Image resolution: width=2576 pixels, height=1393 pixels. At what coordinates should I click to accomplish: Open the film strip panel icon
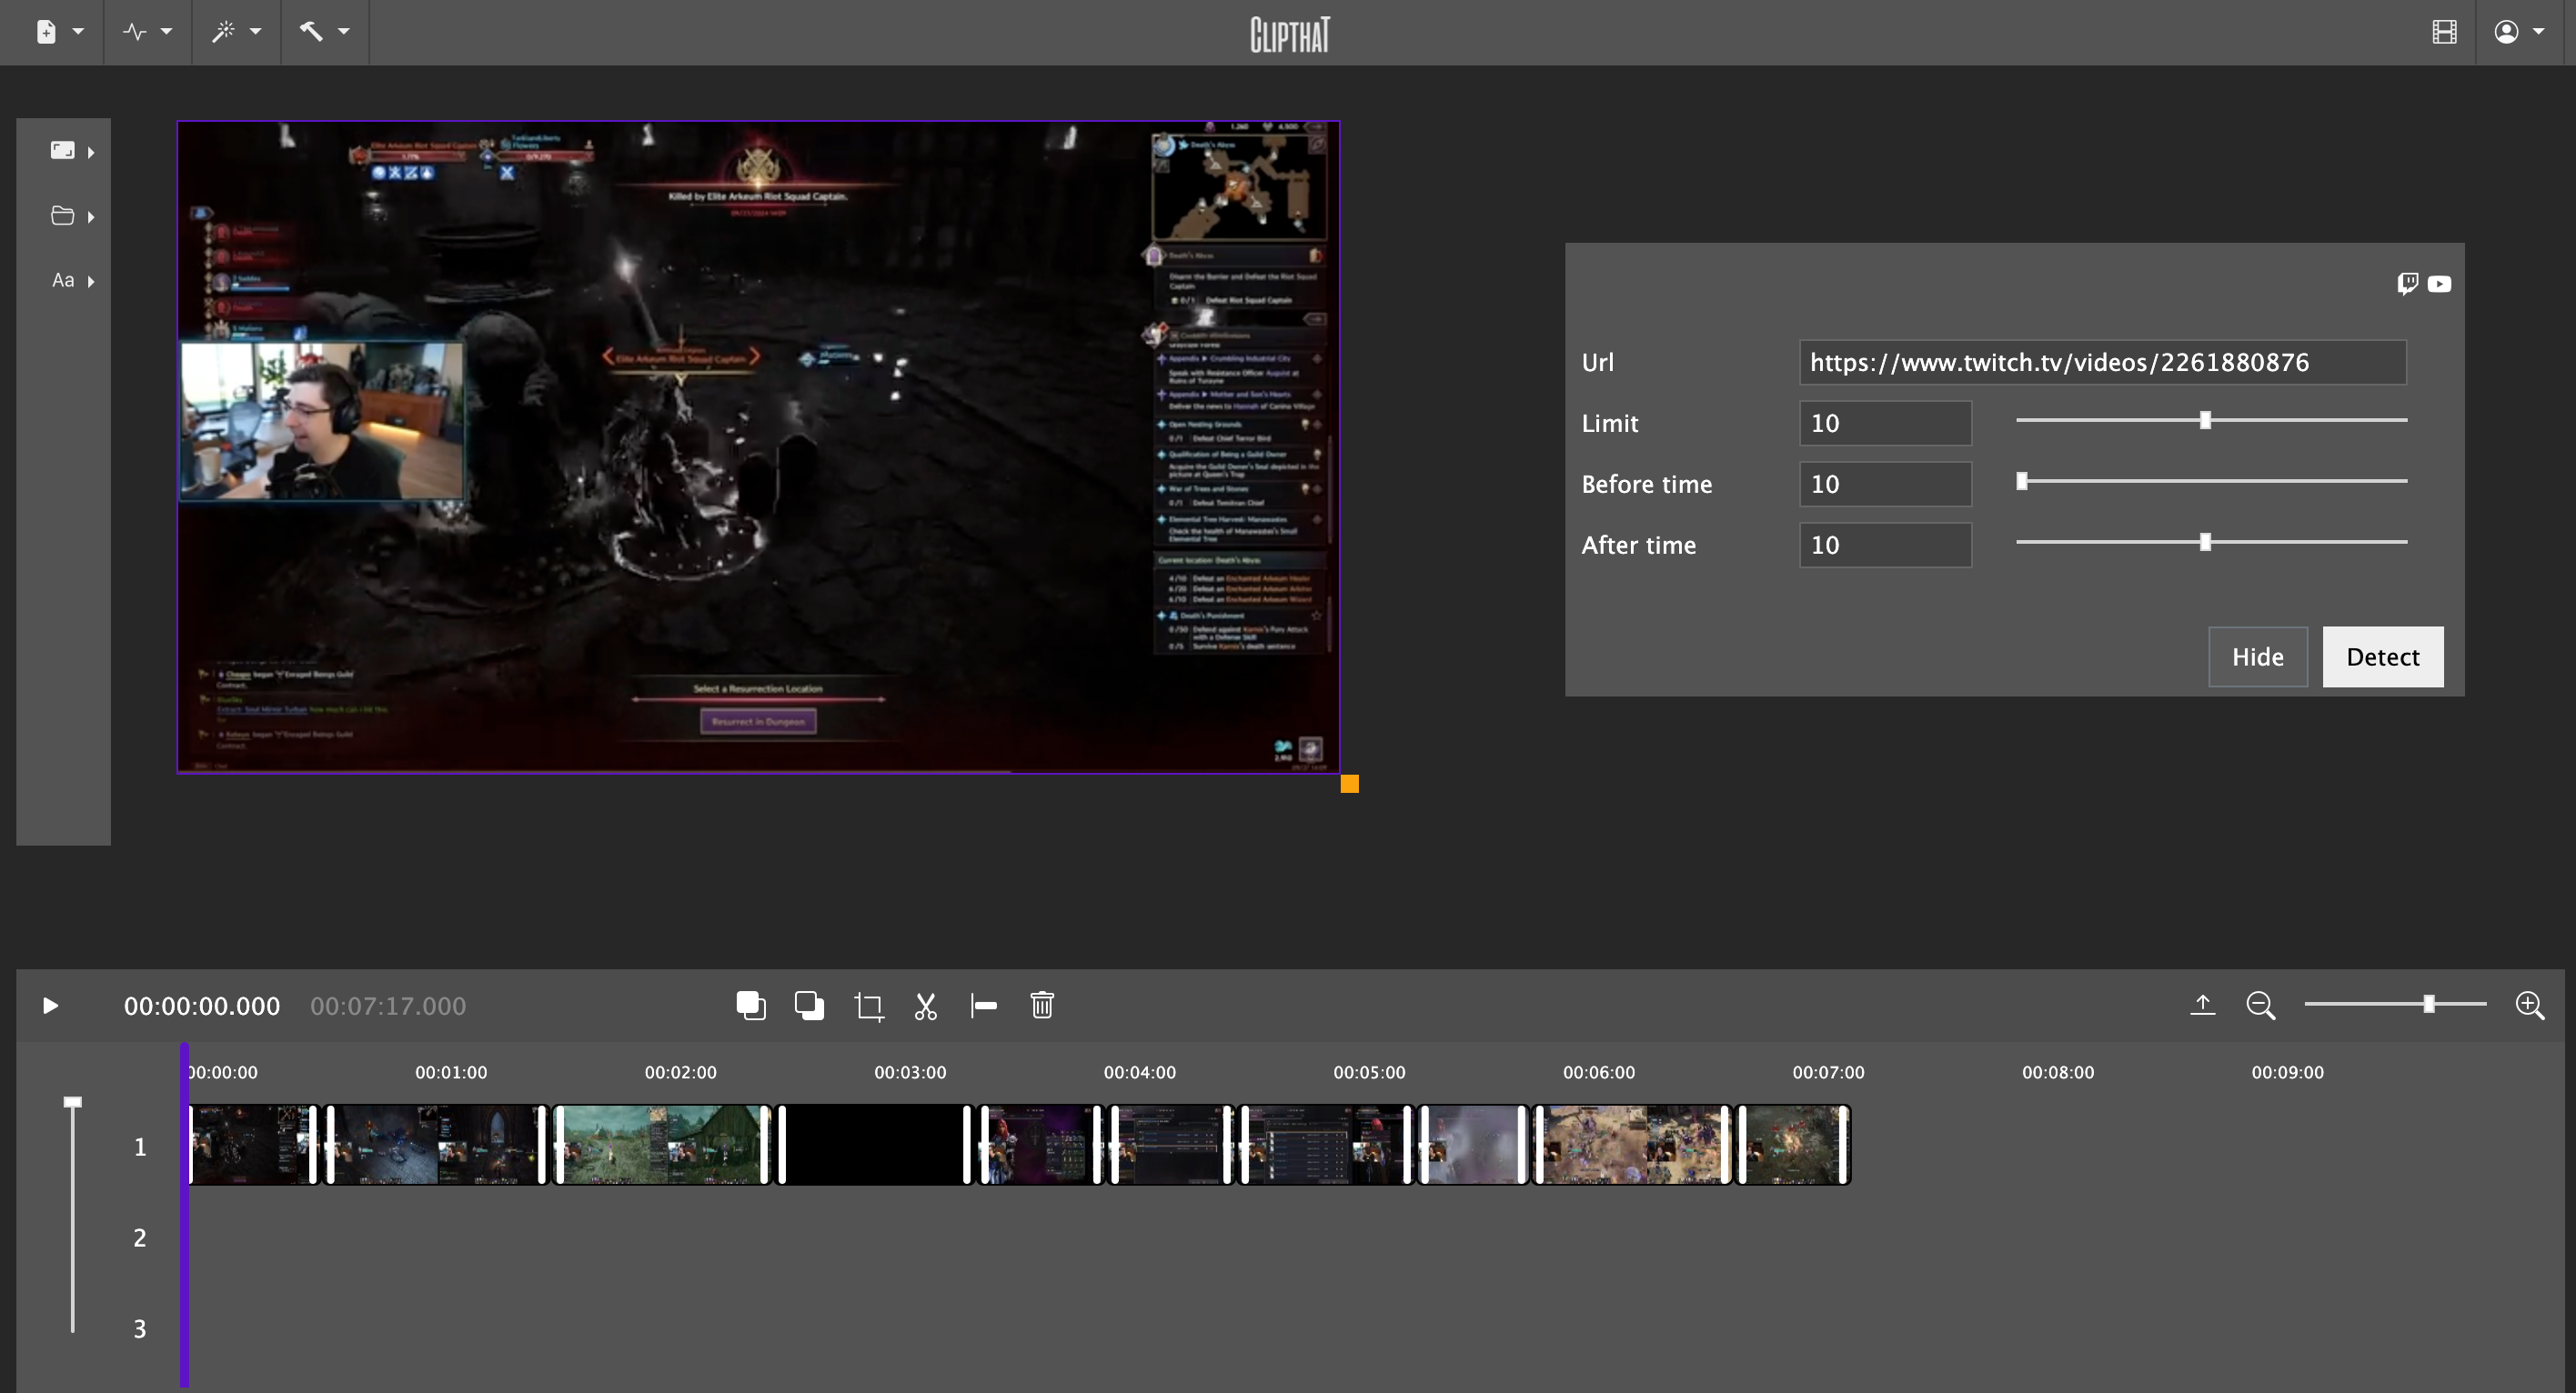tap(2444, 32)
